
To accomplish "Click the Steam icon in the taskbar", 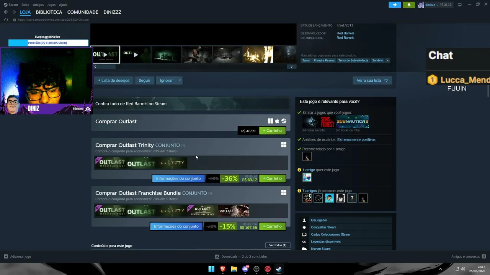I will pyautogui.click(x=279, y=269).
